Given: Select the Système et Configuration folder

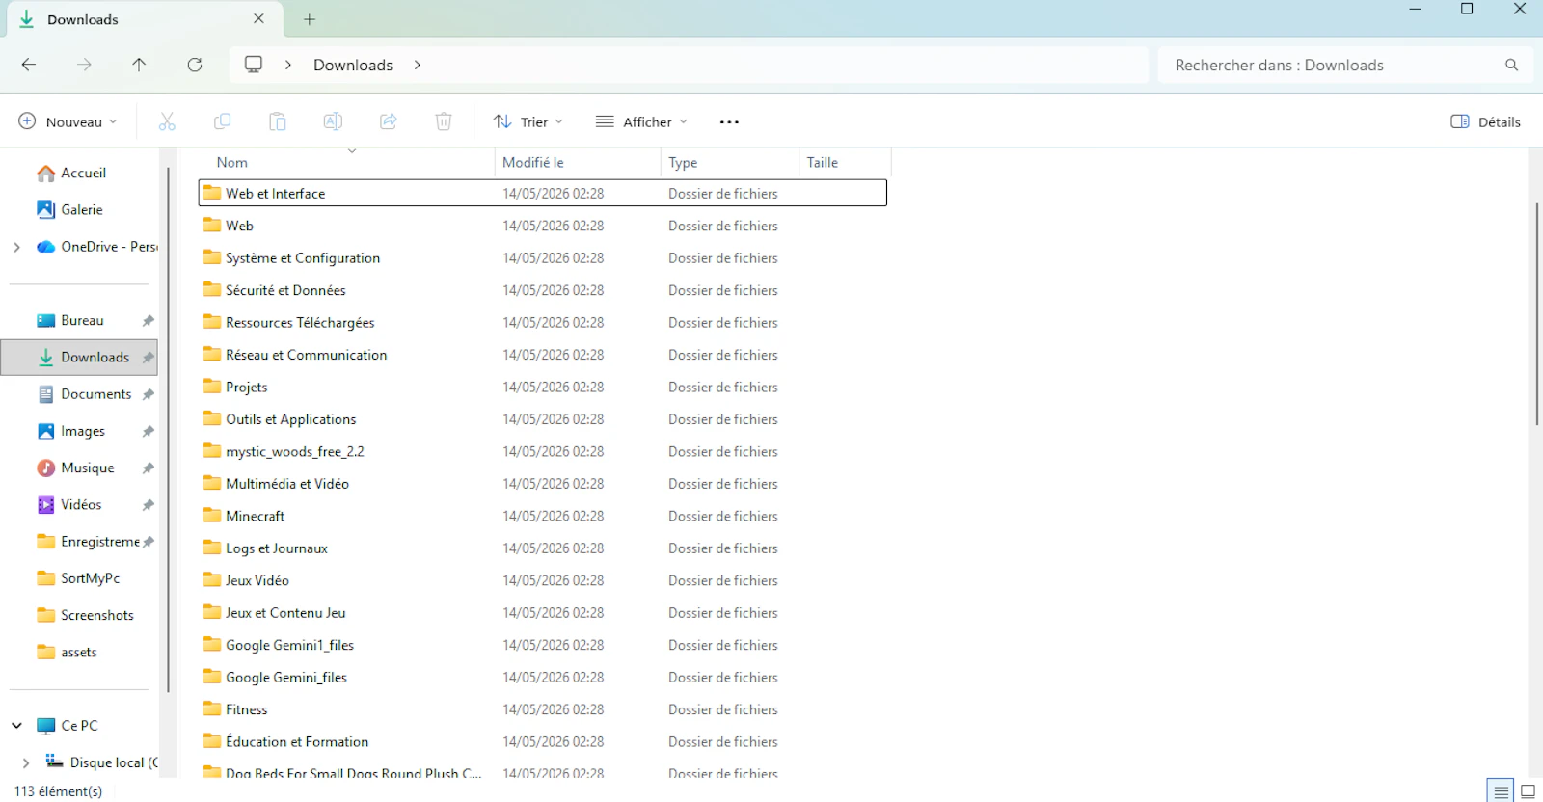Looking at the screenshot, I should [542, 258].
